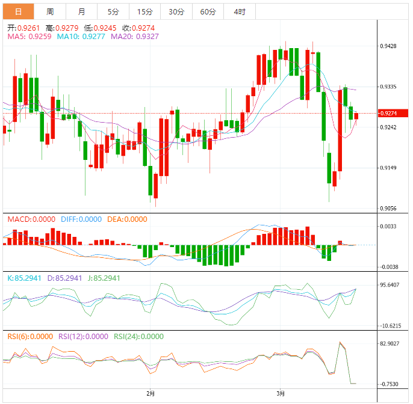Click the 0.9428 price axis label
The width and height of the screenshot is (413, 404).
[388, 46]
